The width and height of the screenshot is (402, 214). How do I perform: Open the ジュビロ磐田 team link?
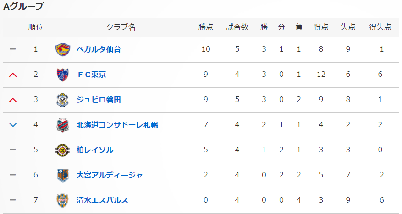(99, 100)
